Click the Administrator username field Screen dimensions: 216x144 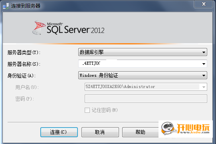click(x=142, y=87)
